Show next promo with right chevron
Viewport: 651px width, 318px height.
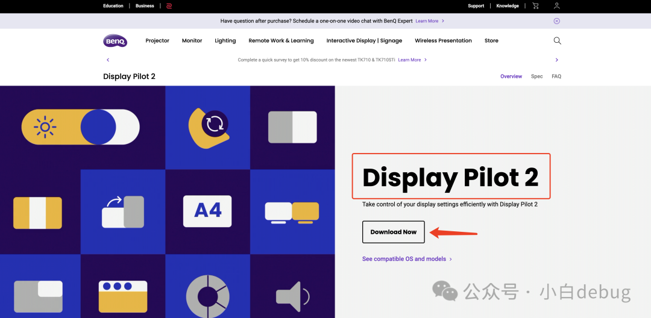[x=557, y=60]
